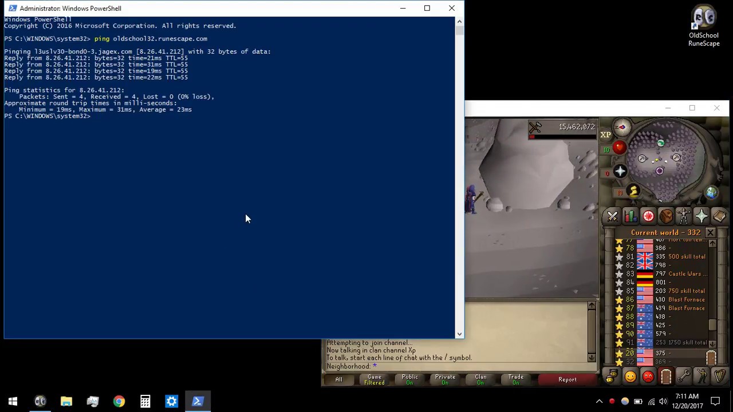Toggle favorite star for world 20
Viewport: 733px width, 412px height.
pos(619,354)
